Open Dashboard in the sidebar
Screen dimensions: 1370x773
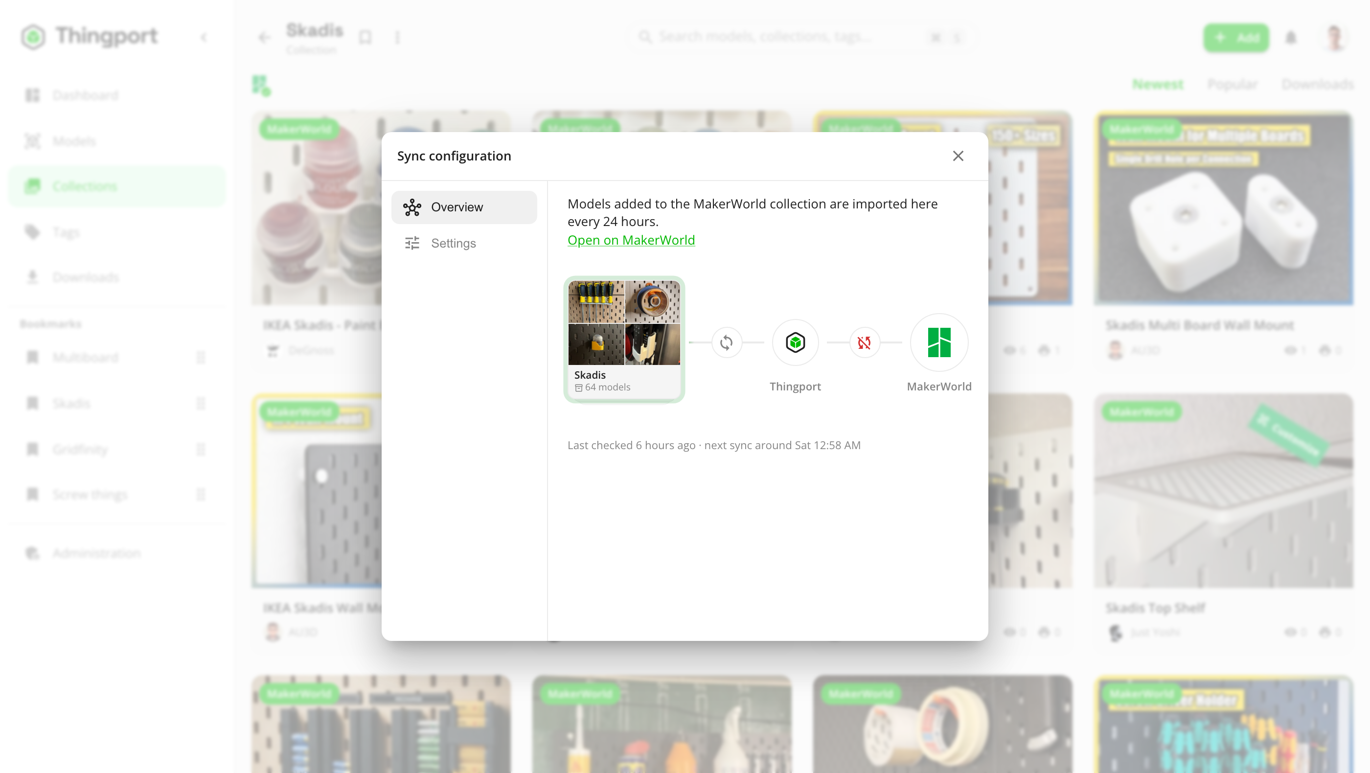click(116, 95)
